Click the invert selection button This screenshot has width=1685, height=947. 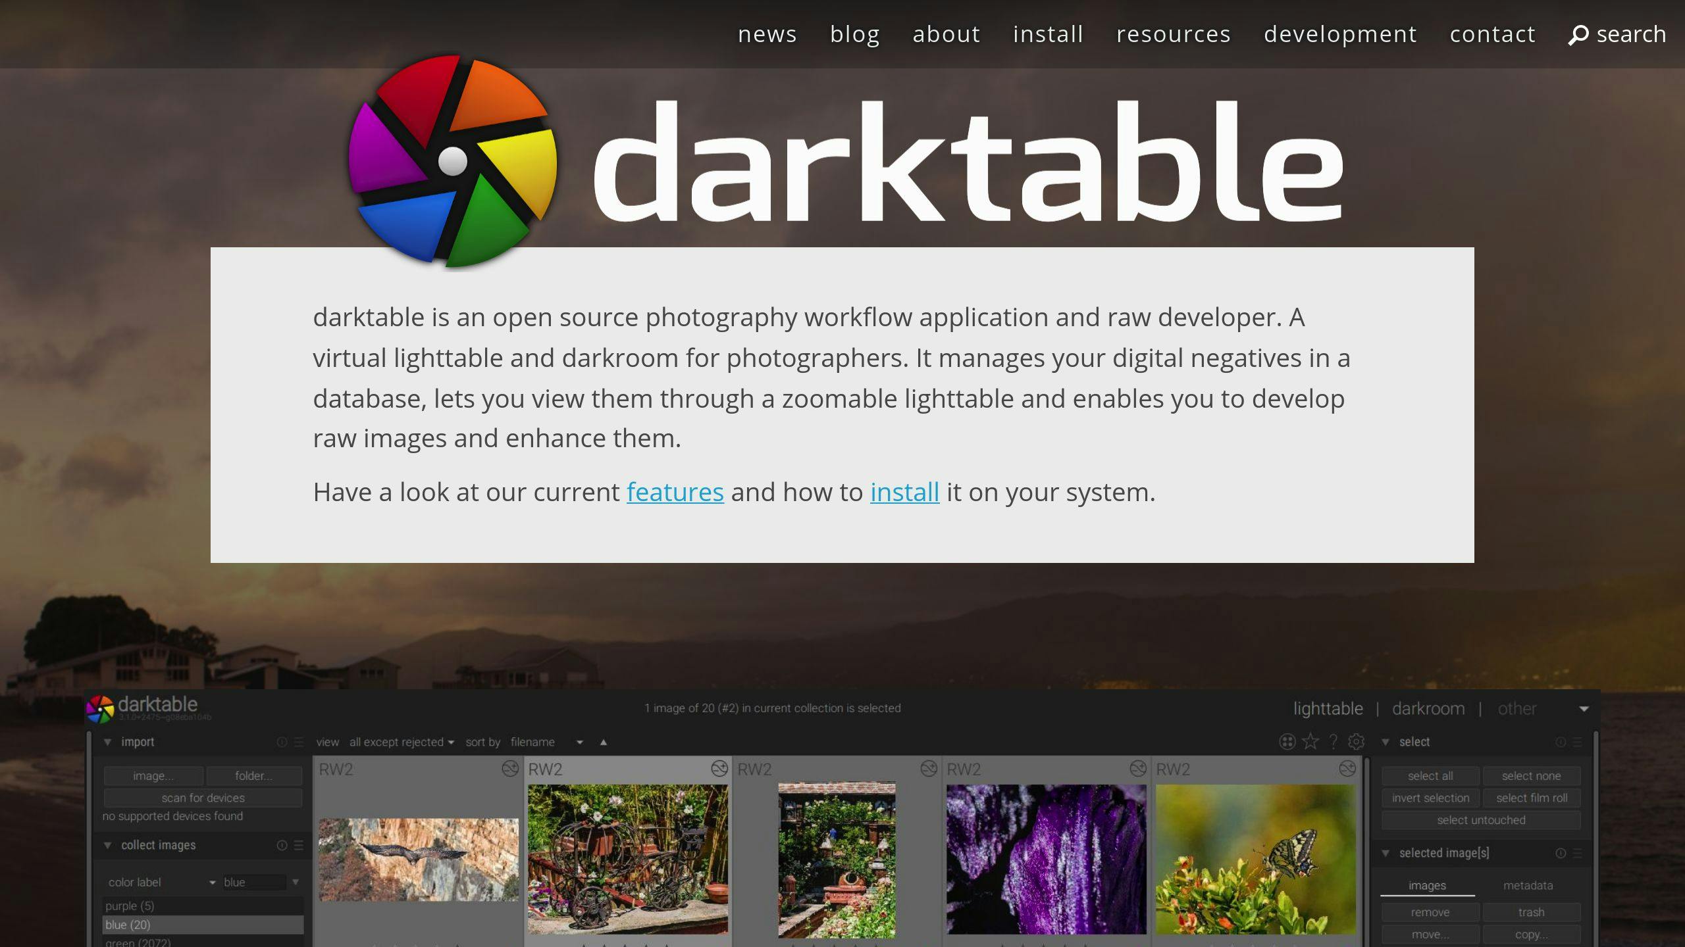[1430, 798]
